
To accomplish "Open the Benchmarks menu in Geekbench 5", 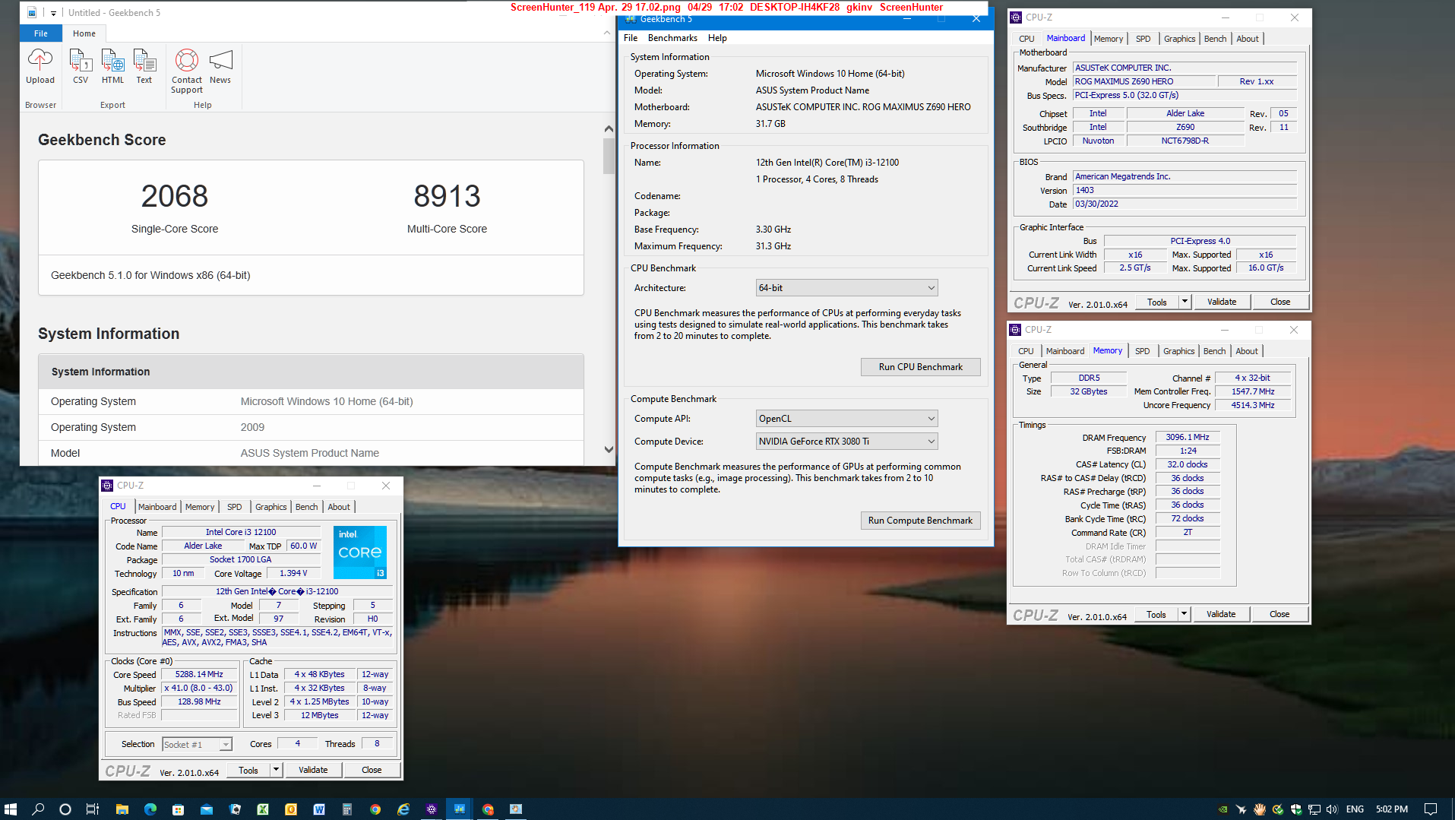I will [672, 38].
